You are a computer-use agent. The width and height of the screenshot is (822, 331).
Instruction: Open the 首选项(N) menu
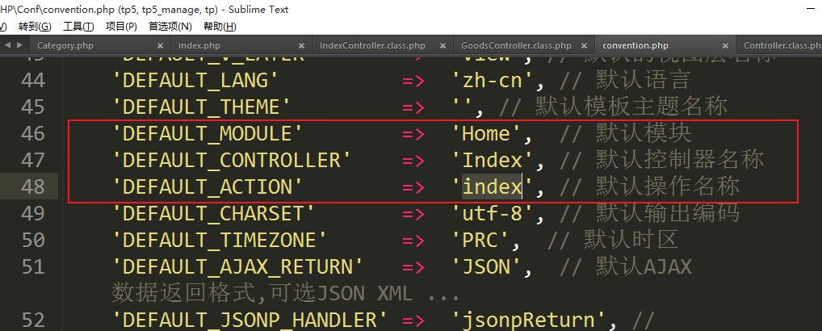pyautogui.click(x=170, y=26)
